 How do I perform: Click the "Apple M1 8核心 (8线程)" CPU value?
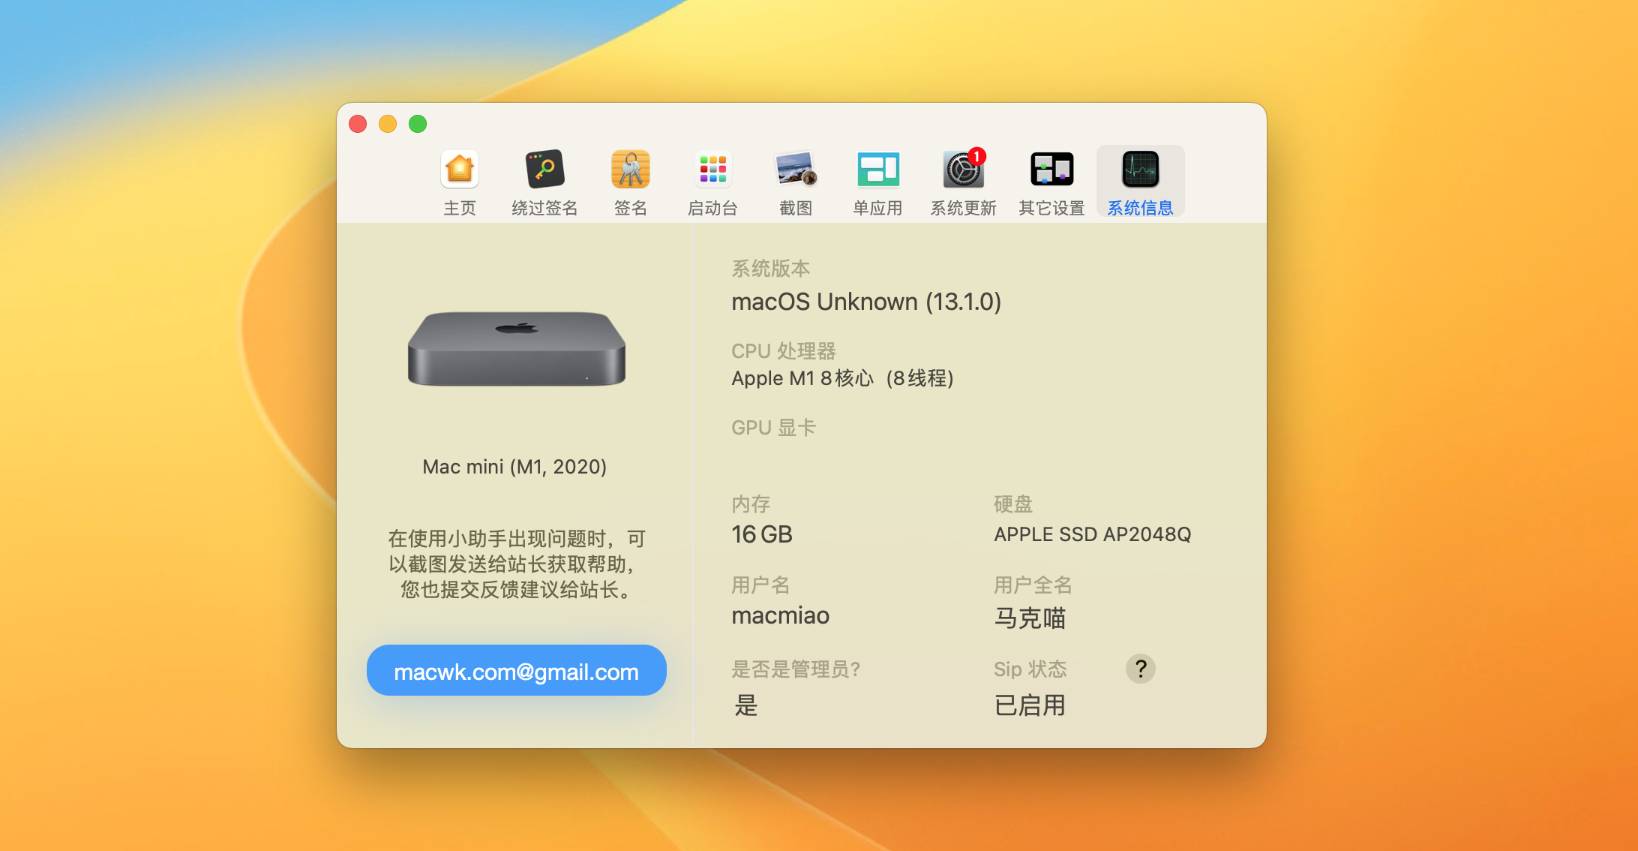coord(842,378)
